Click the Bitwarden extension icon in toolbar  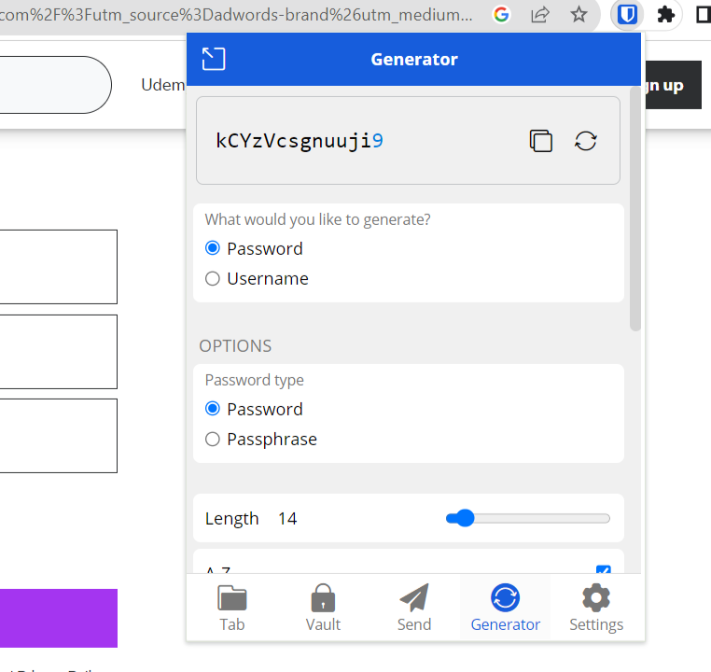(x=627, y=14)
